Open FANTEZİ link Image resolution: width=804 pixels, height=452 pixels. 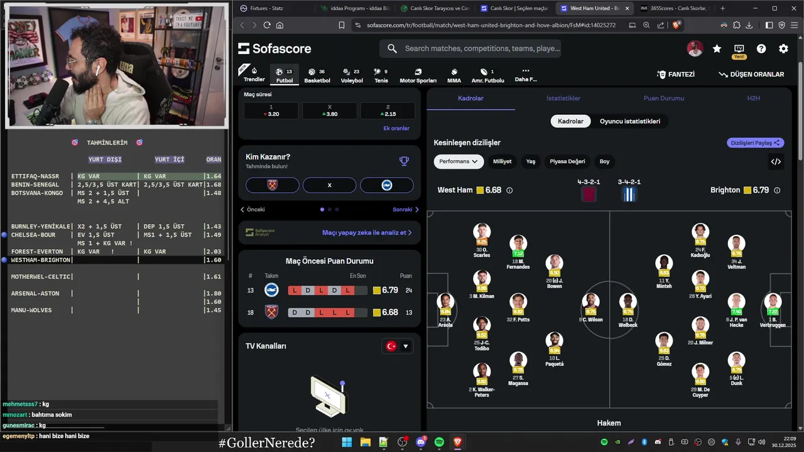point(675,74)
